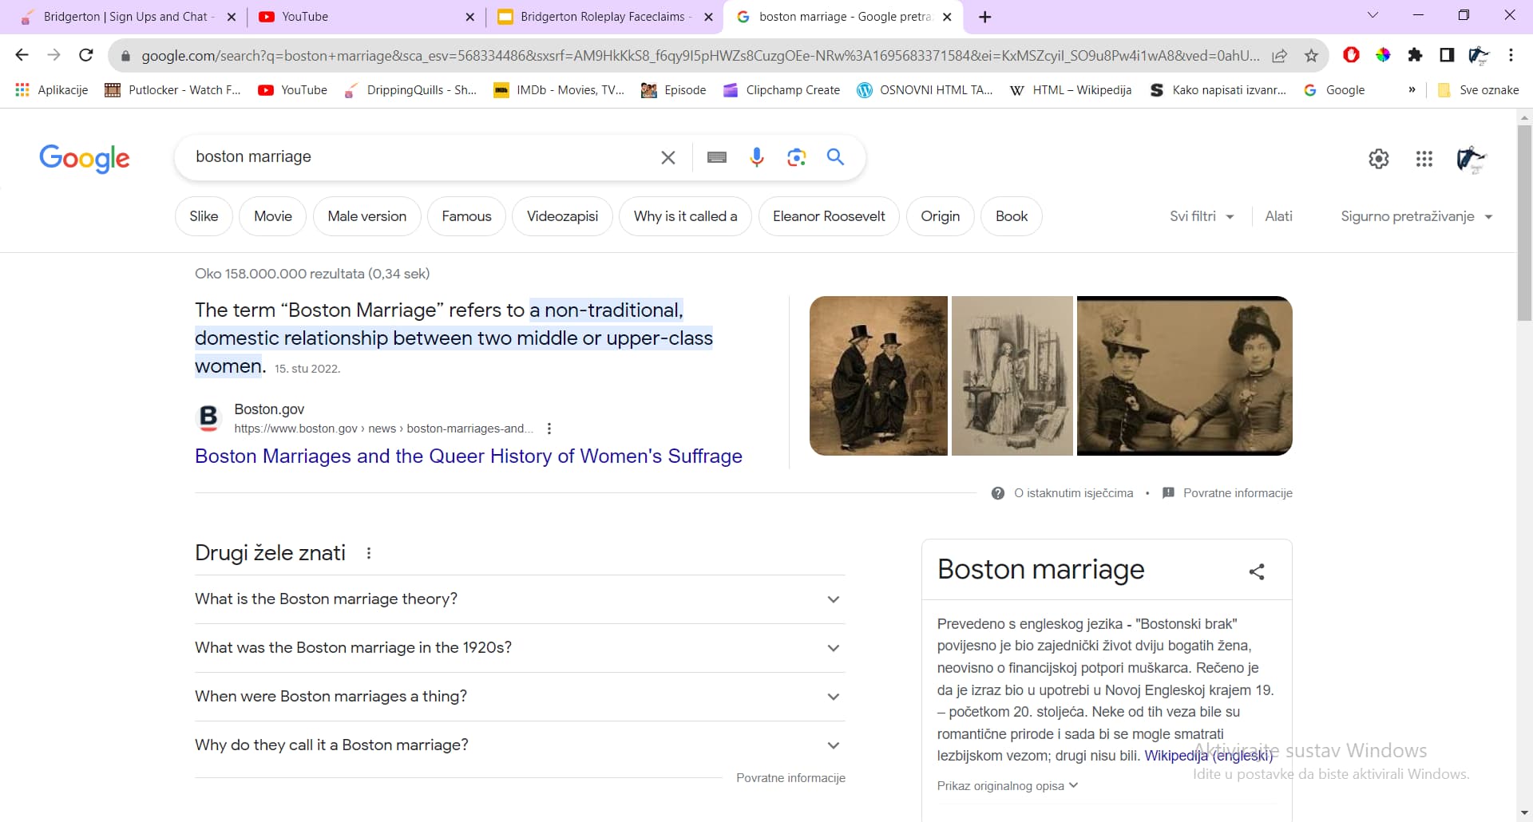Screen dimensions: 1533x822
Task: Open the Clipchamp Create bookmark
Action: tap(782, 90)
